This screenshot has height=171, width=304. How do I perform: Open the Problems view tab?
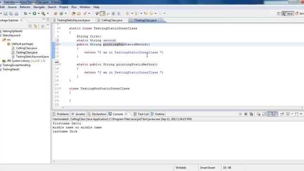pos(61,114)
